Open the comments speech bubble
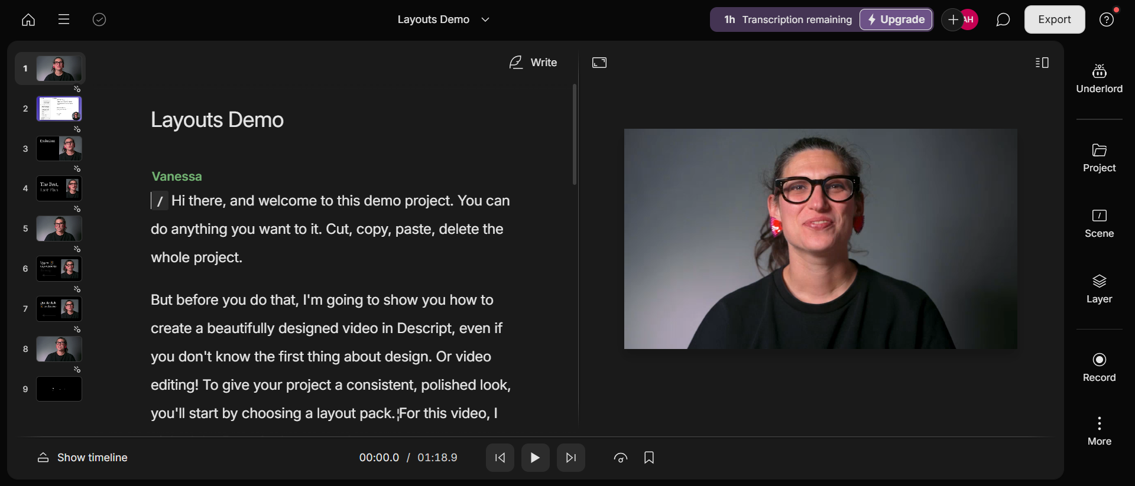The image size is (1135, 486). [1003, 19]
